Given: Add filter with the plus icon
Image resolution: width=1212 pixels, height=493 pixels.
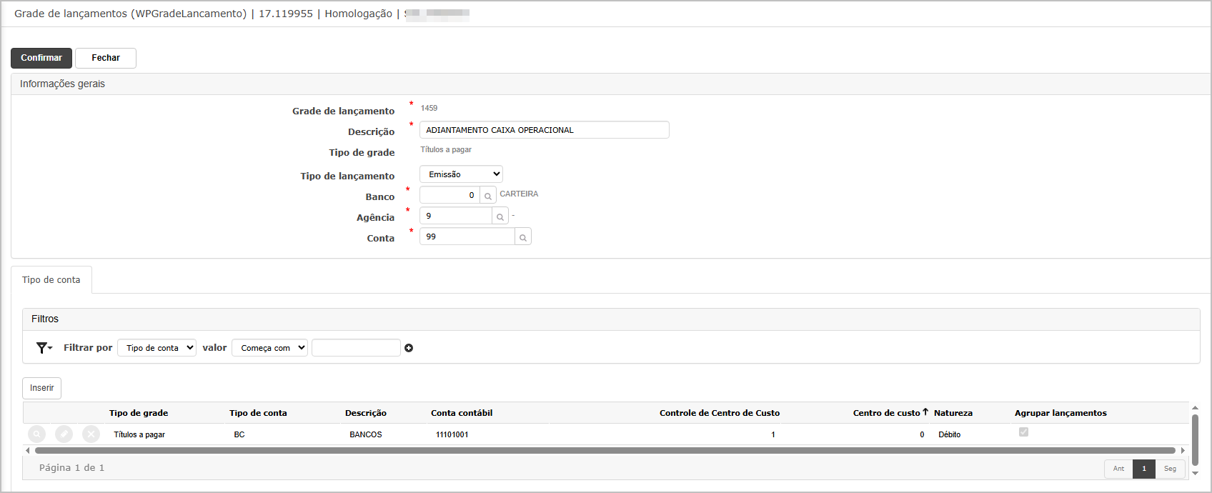Looking at the screenshot, I should (x=409, y=348).
